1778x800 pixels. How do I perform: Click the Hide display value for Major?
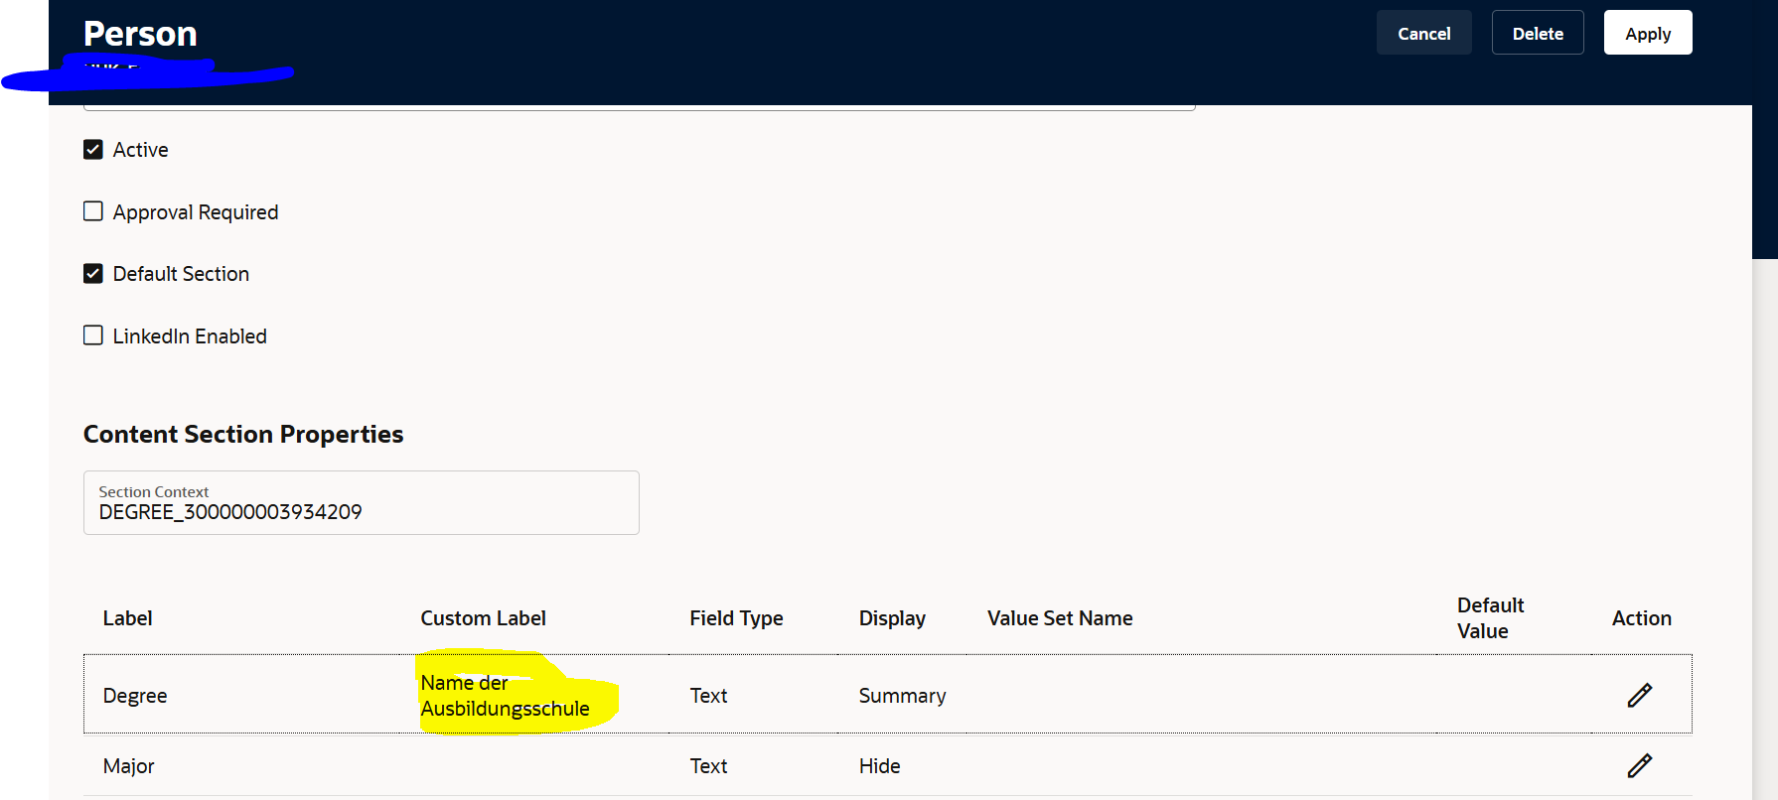tap(879, 766)
